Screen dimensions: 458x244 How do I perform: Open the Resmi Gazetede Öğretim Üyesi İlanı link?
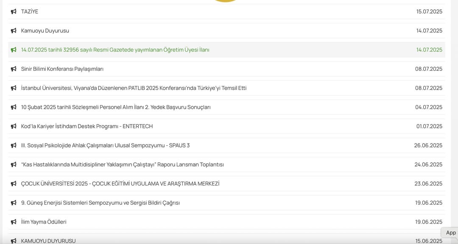pyautogui.click(x=115, y=50)
